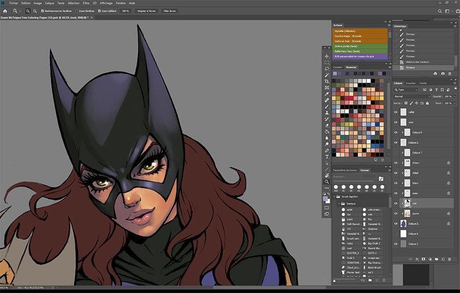460x293 pixels.
Task: Hide the over layer
Action: [x=396, y=122]
